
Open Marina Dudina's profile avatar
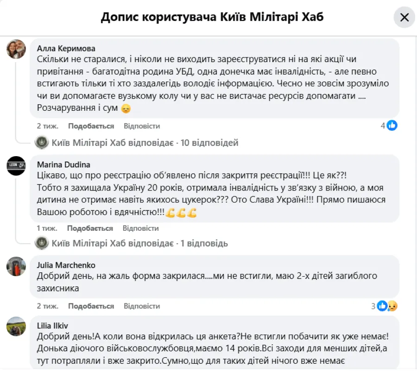click(16, 165)
